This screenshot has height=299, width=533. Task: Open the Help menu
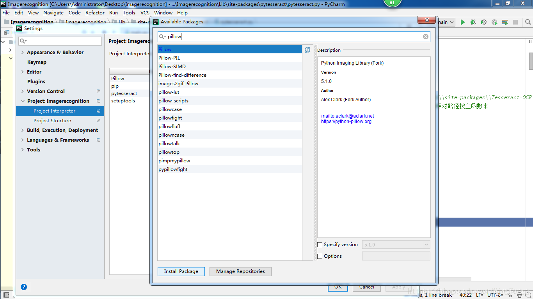coord(182,13)
